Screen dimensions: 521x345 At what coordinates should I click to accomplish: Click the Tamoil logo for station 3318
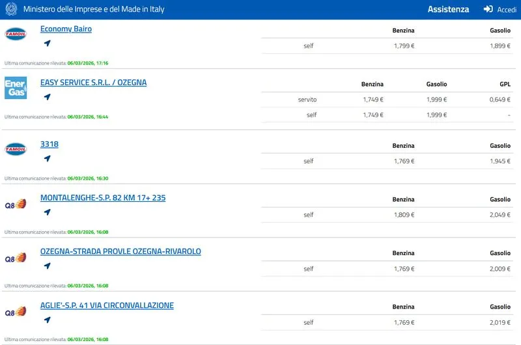coord(16,149)
